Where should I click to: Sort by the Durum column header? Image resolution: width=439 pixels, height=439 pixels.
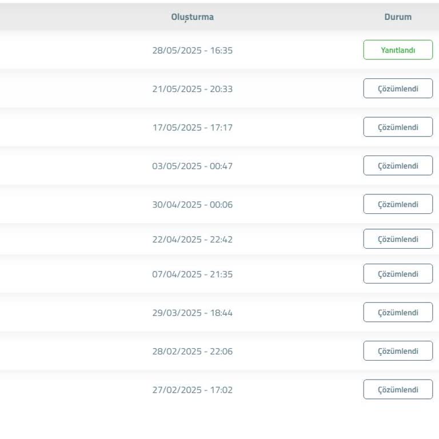tap(398, 17)
